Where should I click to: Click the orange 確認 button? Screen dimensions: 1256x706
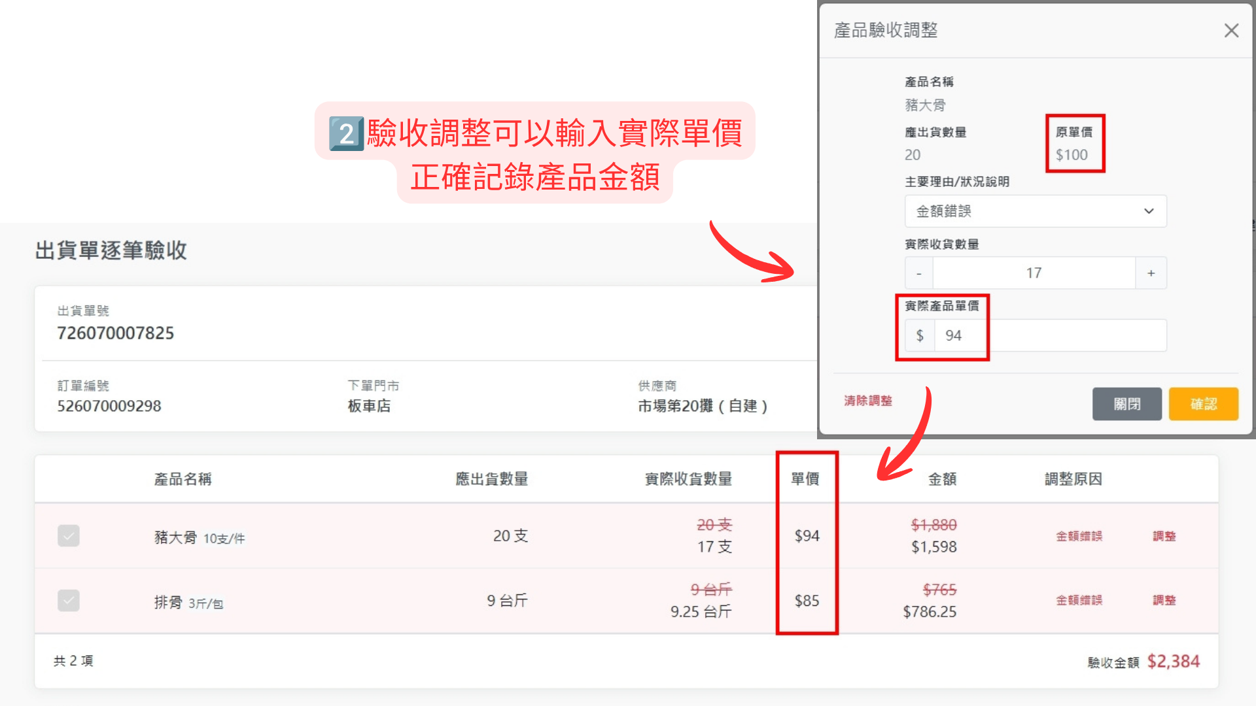click(x=1203, y=404)
